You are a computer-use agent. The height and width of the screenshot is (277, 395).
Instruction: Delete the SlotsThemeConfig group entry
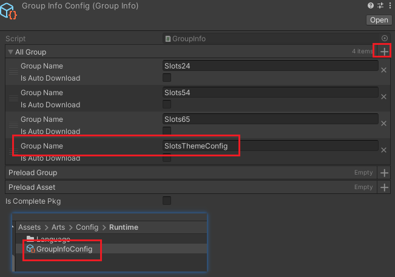click(x=383, y=150)
